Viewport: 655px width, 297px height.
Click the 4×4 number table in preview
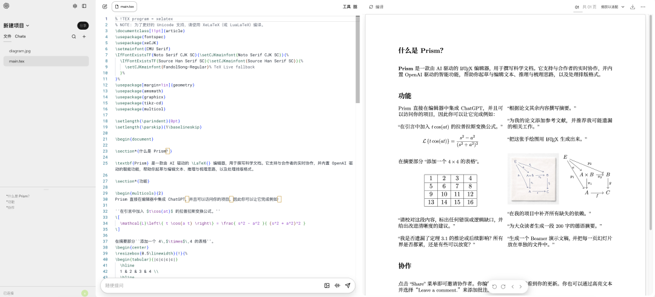click(x=450, y=190)
